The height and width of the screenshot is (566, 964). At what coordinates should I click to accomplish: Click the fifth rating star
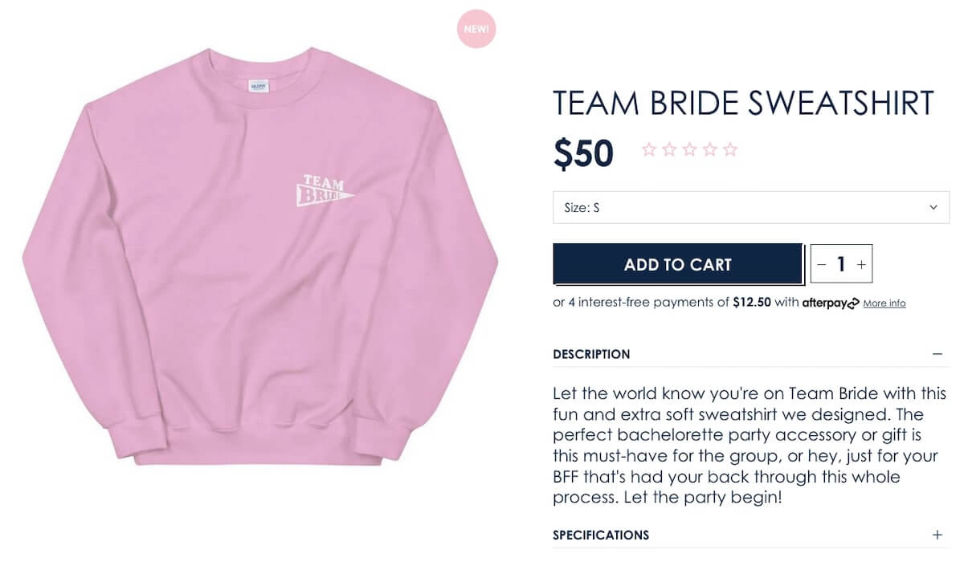coord(729,149)
